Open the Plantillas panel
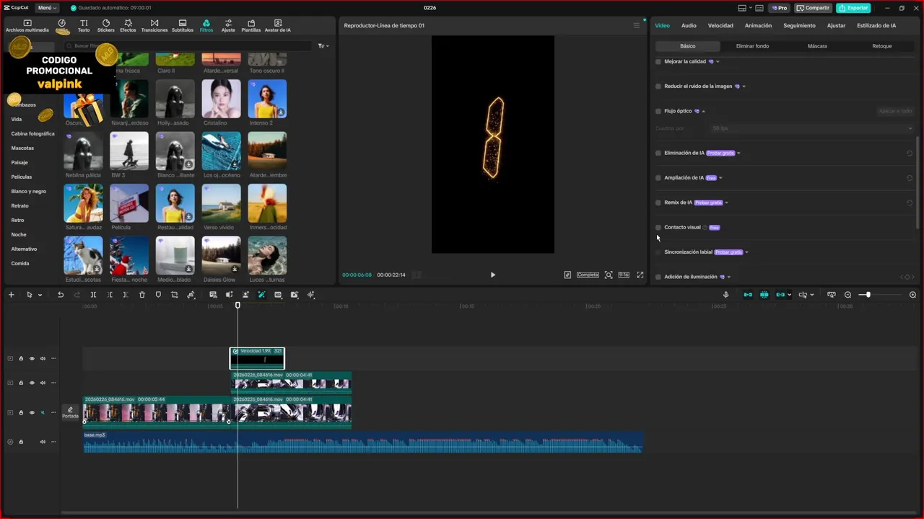Screen dimensions: 924x519 coord(251,26)
